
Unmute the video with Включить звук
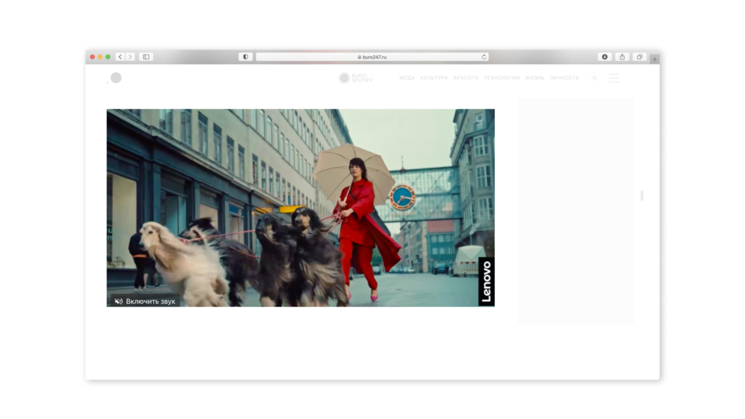145,301
